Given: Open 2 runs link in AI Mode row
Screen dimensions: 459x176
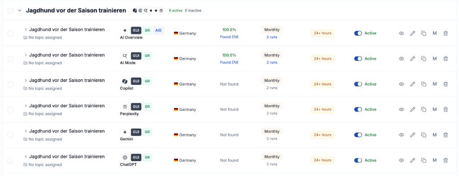Looking at the screenshot, I should click(272, 62).
